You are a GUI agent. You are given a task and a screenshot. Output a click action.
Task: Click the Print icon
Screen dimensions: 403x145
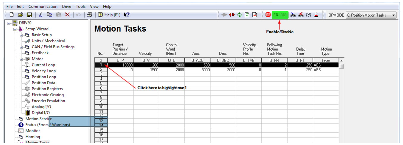(x=89, y=15)
